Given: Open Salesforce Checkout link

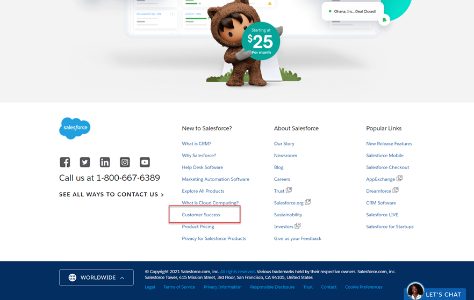Looking at the screenshot, I should 387,167.
